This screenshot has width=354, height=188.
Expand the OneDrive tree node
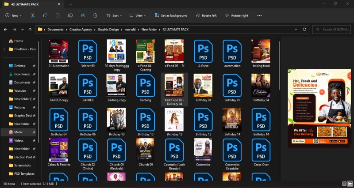(4, 49)
